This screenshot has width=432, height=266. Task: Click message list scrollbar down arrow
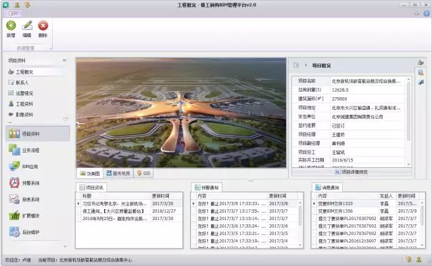pyautogui.click(x=422, y=245)
